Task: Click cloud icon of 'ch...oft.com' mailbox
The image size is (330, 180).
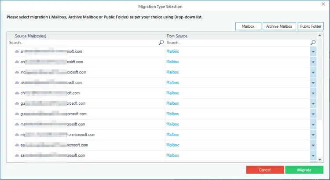Action: (x=17, y=93)
